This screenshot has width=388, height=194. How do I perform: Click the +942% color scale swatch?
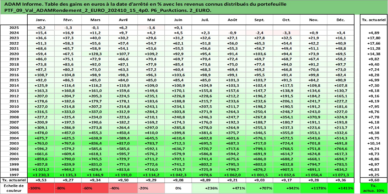click(x=286, y=188)
